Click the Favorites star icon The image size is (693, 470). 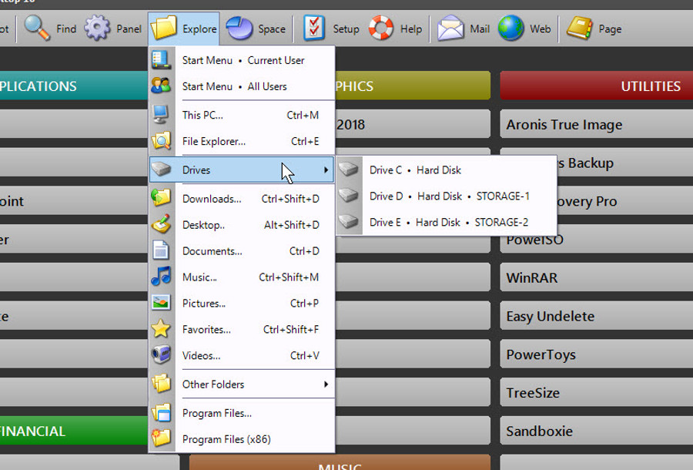[161, 329]
